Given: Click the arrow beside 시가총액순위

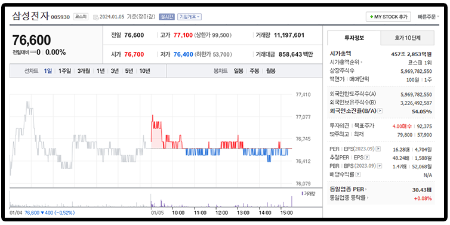Looking at the screenshot, I should coord(361,62).
